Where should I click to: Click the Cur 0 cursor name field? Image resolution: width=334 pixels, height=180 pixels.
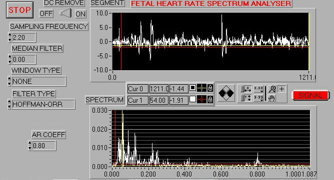137,89
